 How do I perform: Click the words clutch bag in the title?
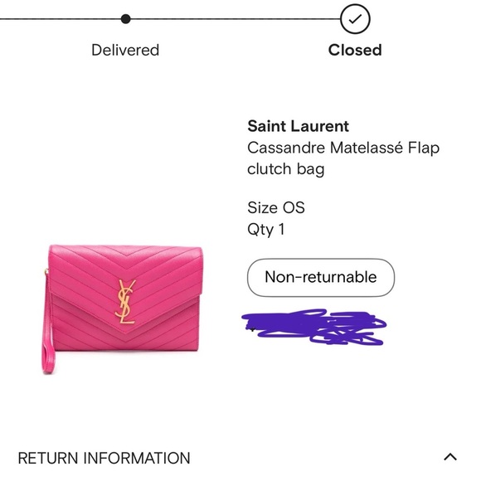tap(285, 169)
